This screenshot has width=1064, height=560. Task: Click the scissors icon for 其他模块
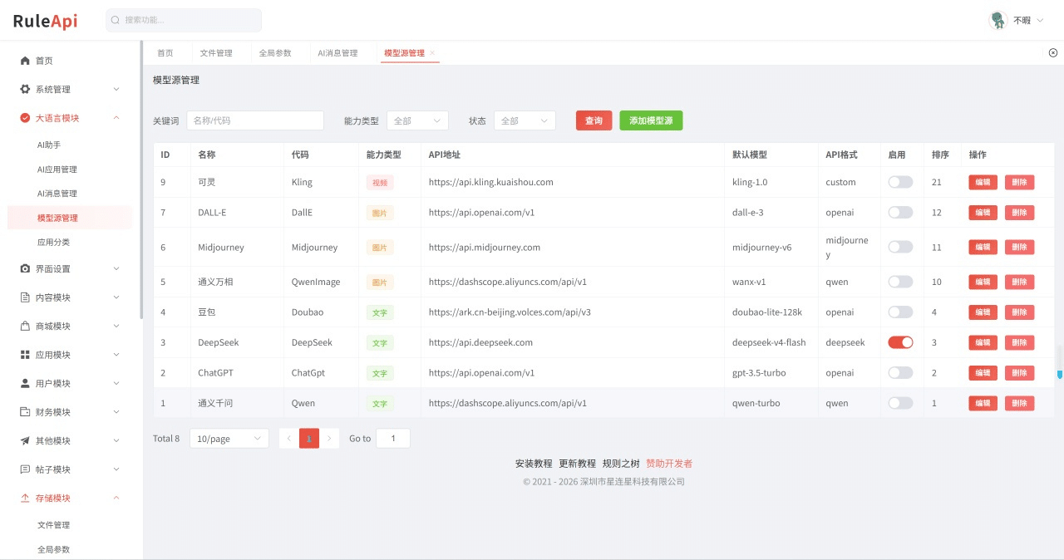pos(25,440)
